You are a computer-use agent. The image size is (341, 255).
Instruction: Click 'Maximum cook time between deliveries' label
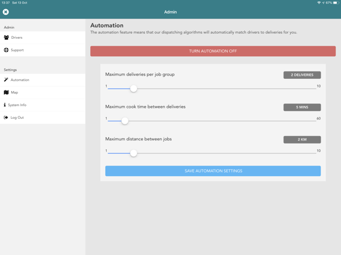pos(145,107)
